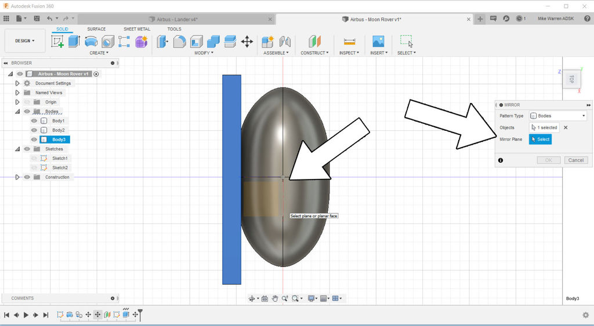Select the Press Pull tool
The image size is (594, 326).
coord(162,42)
